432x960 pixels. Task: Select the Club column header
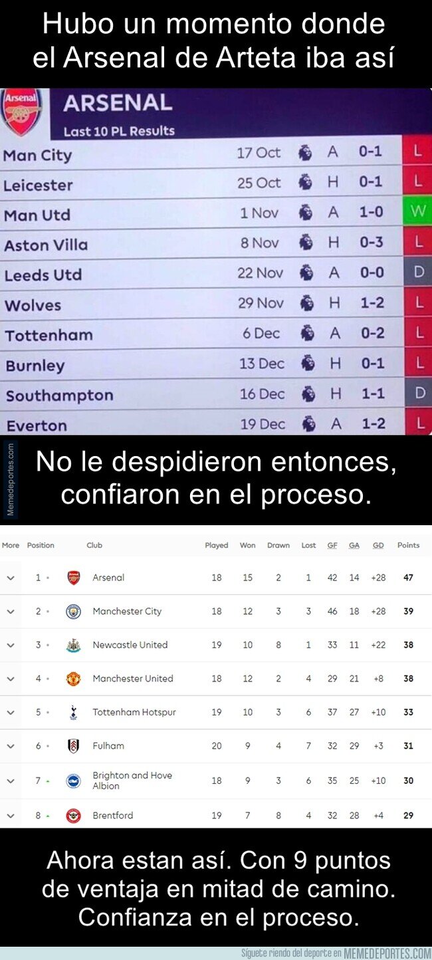[94, 545]
